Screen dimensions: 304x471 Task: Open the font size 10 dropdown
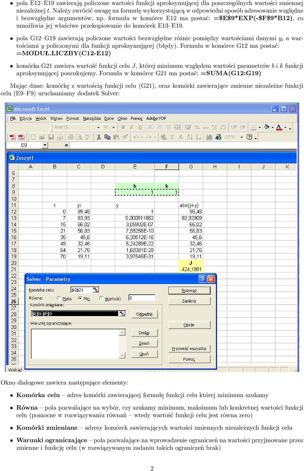[114, 127]
